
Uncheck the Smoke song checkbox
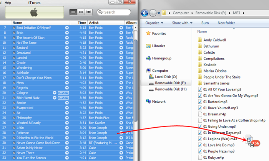pyautogui.click(x=14, y=103)
